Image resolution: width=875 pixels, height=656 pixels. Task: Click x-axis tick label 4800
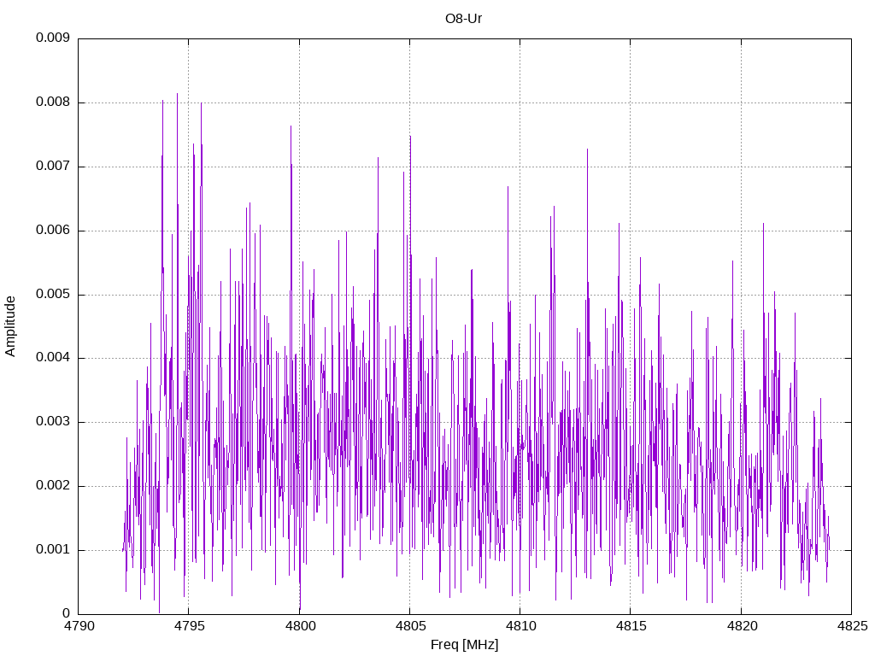tap(300, 626)
